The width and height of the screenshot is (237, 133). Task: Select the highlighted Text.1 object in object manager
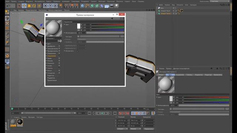coord(166,14)
